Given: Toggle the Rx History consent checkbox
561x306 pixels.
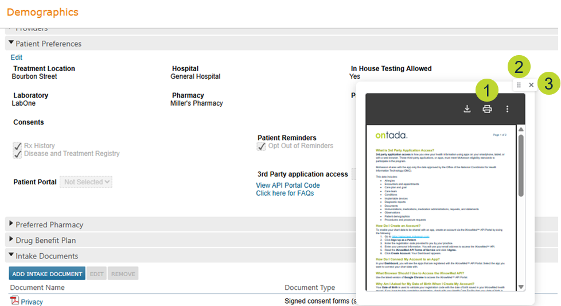Looking at the screenshot, I should tap(17, 146).
